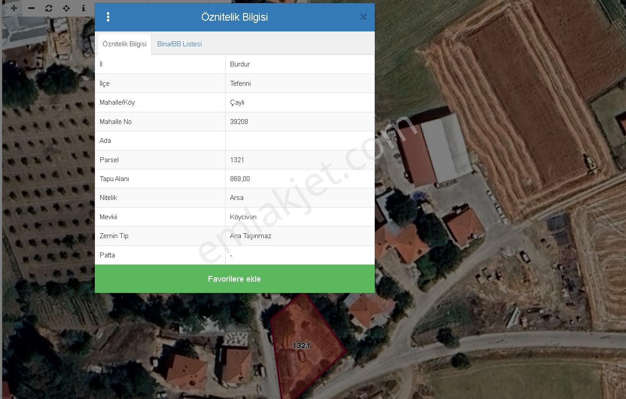Select the Mevkii value Köycivarı

pyautogui.click(x=243, y=217)
